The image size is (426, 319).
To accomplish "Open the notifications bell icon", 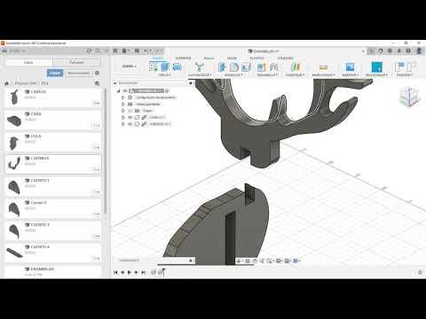I will (398, 51).
